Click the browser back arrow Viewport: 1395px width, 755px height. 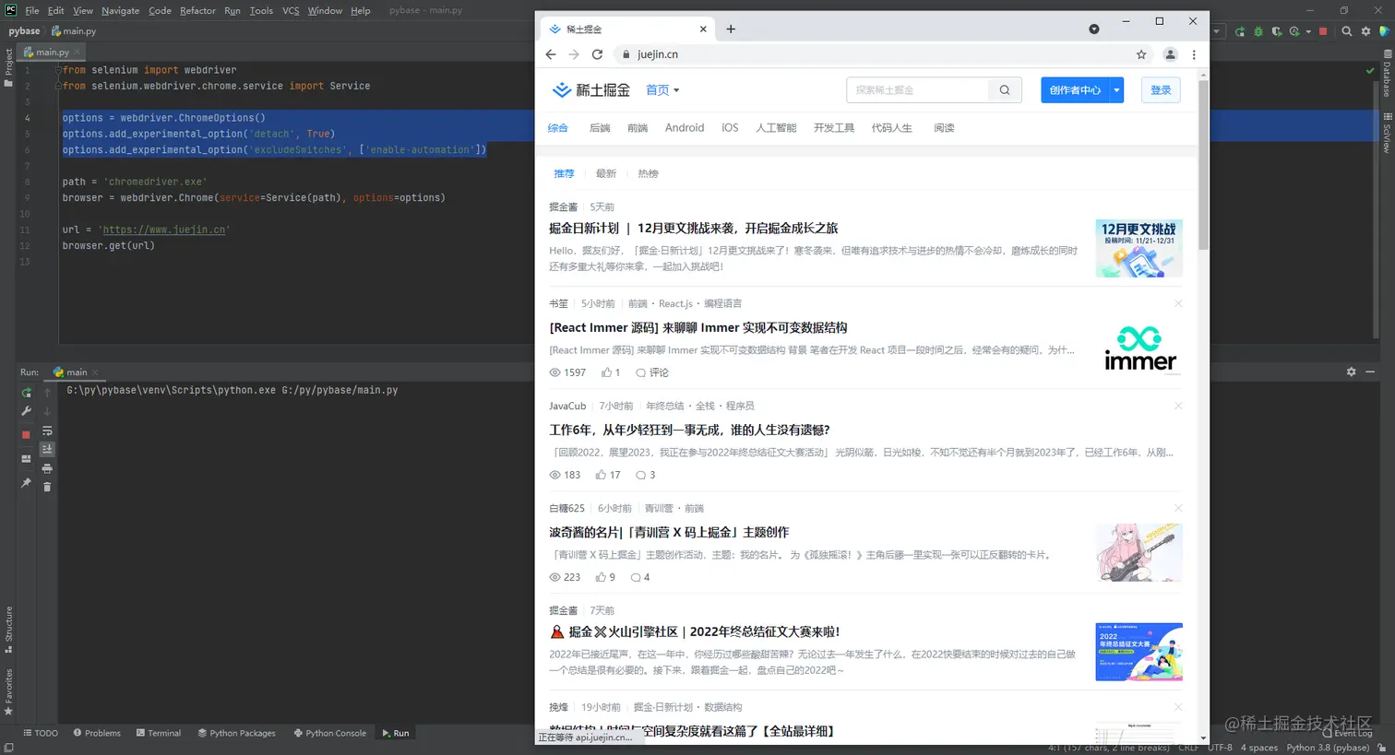tap(551, 54)
